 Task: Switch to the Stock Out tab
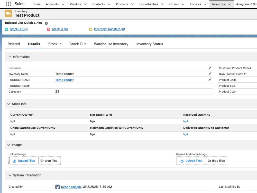[78, 44]
